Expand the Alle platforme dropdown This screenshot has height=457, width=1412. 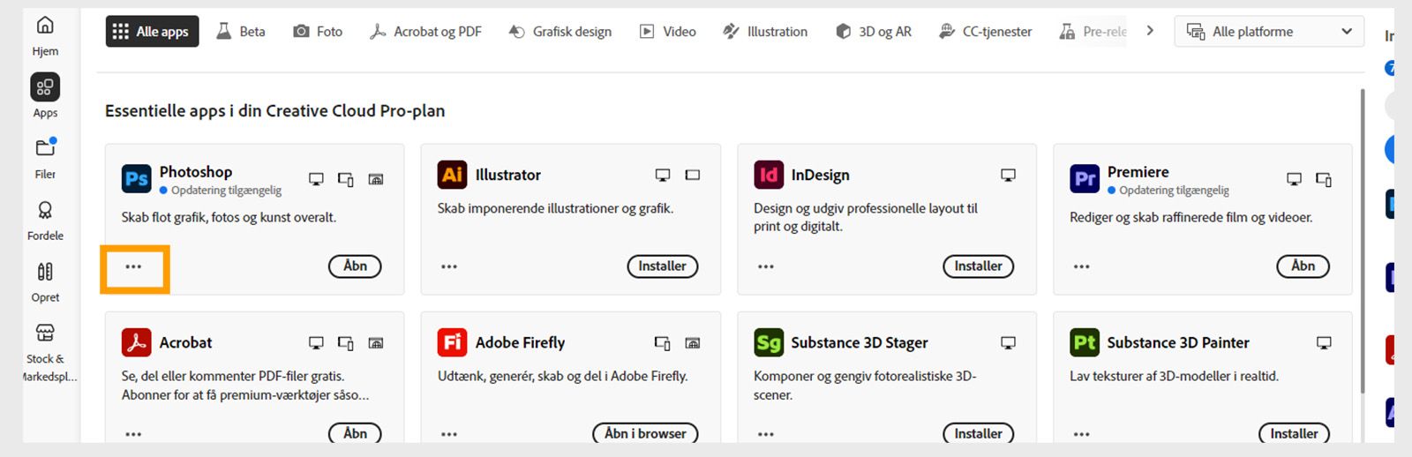[1269, 32]
